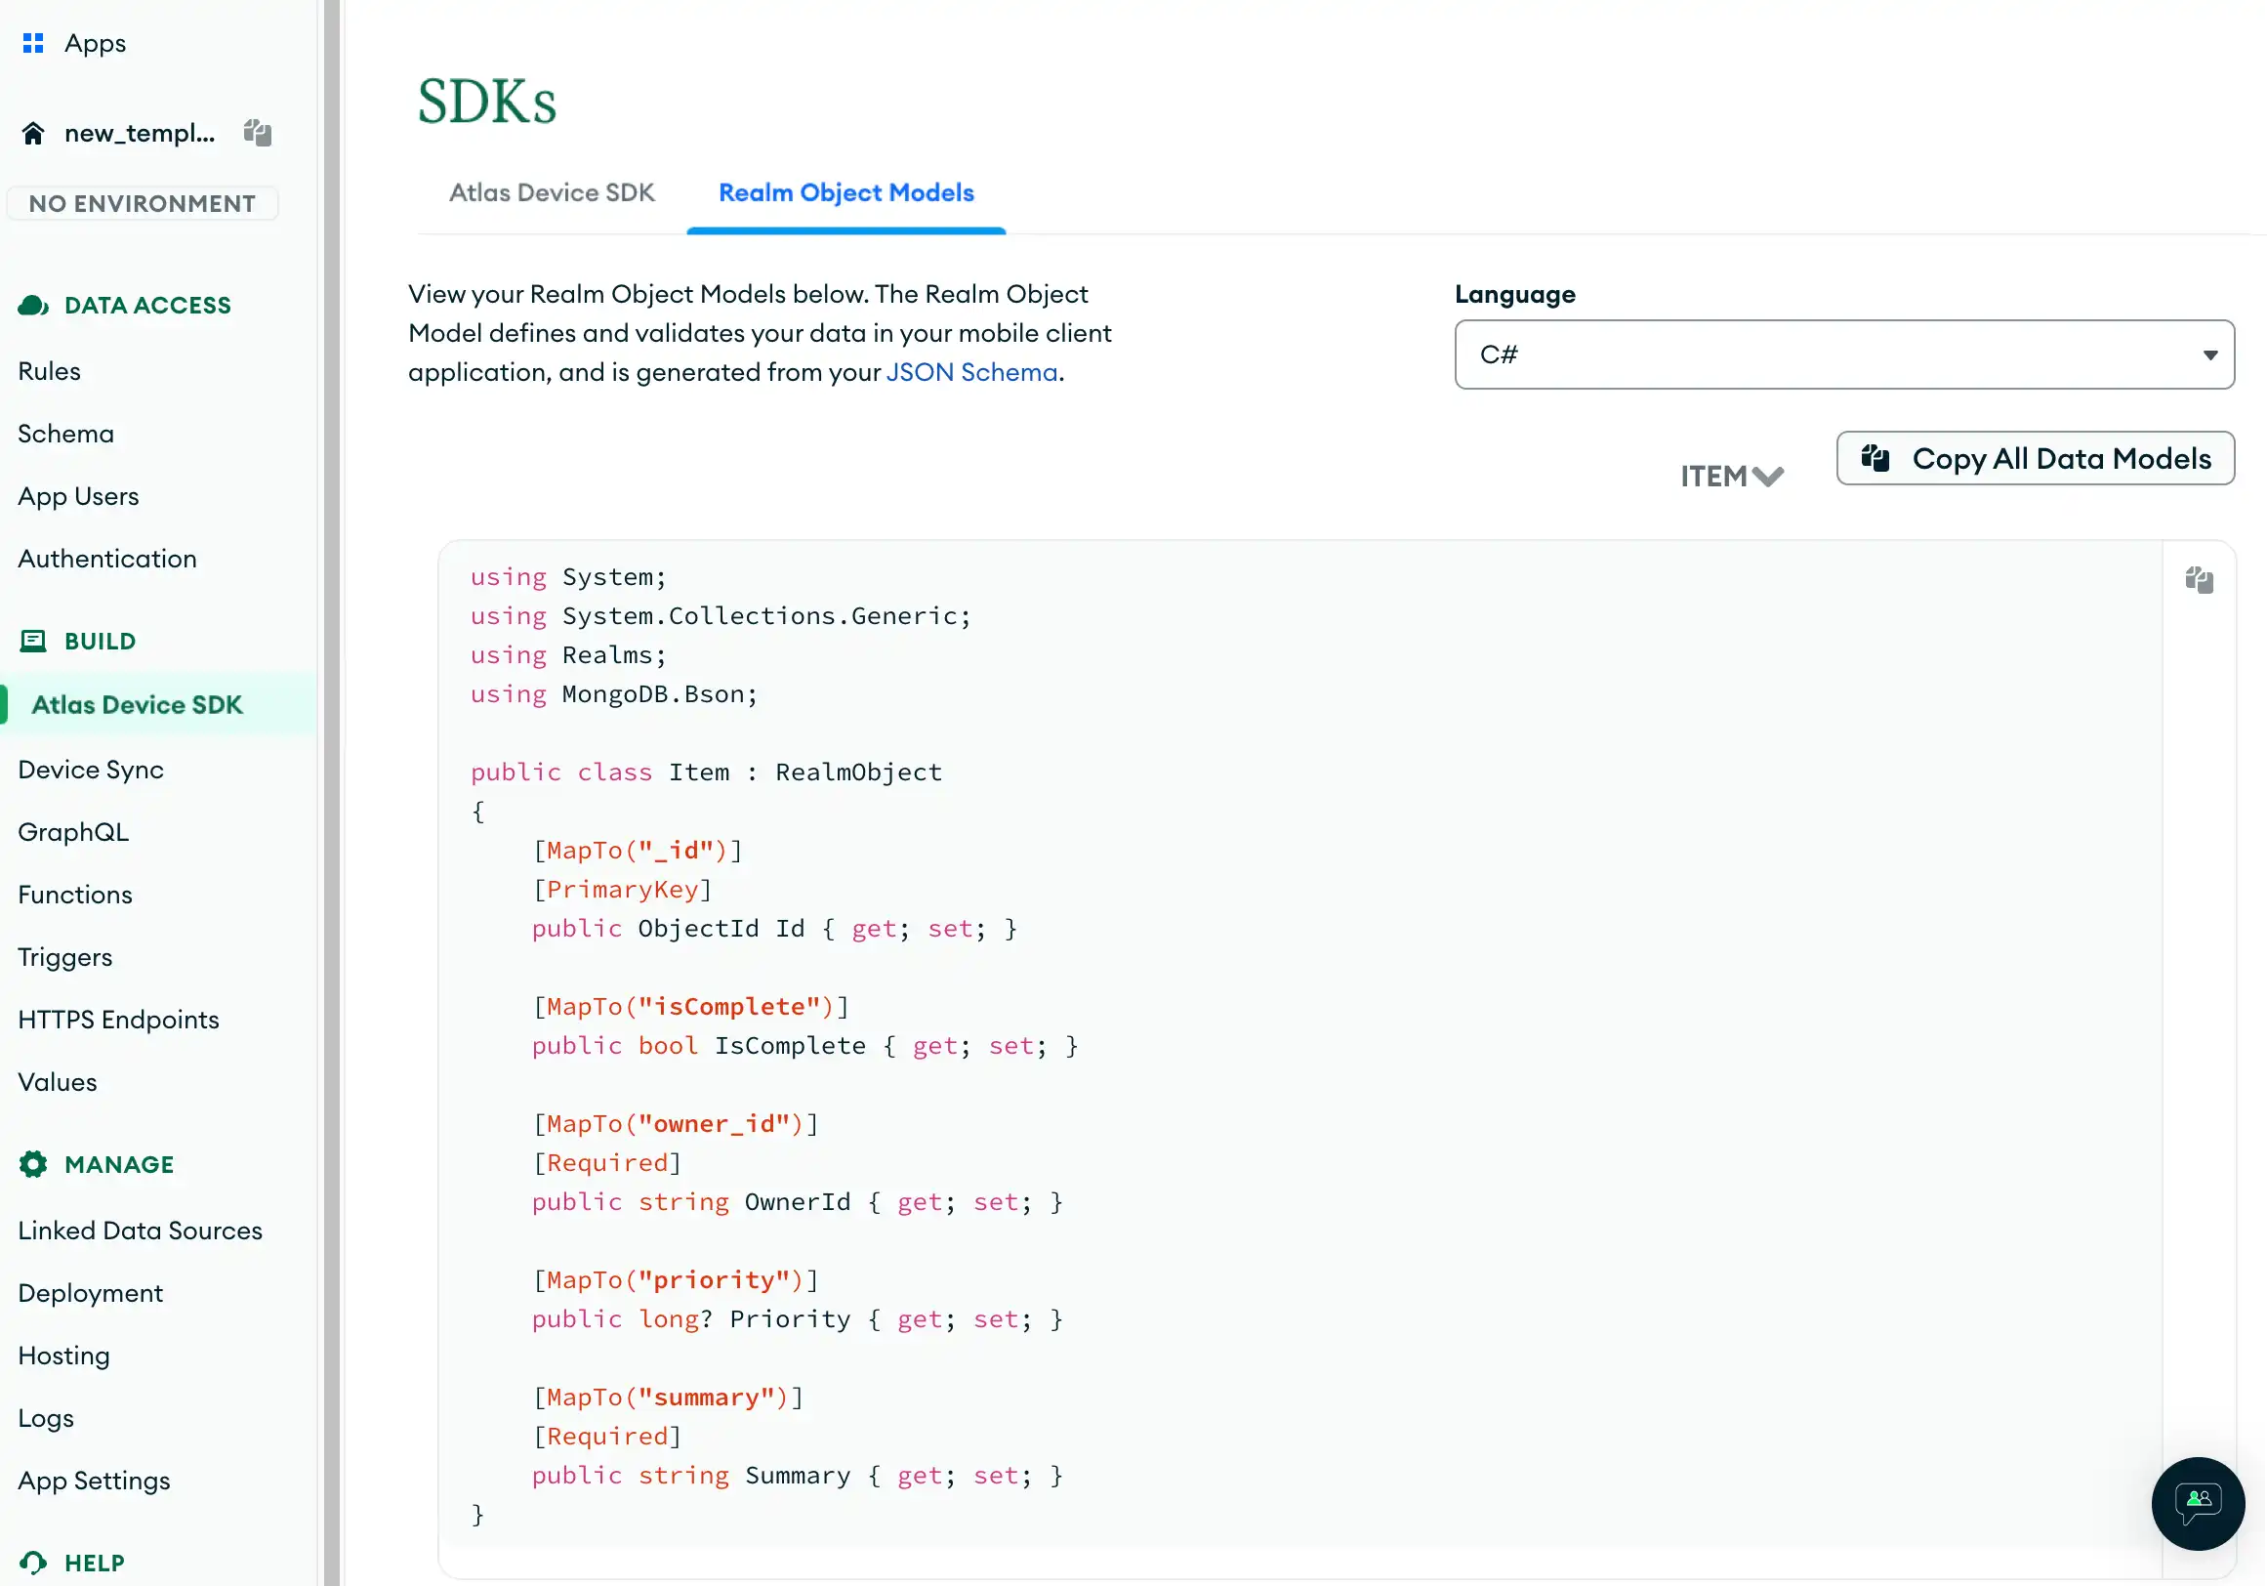Click the GraphQL sidebar item
The height and width of the screenshot is (1586, 2267).
click(72, 831)
